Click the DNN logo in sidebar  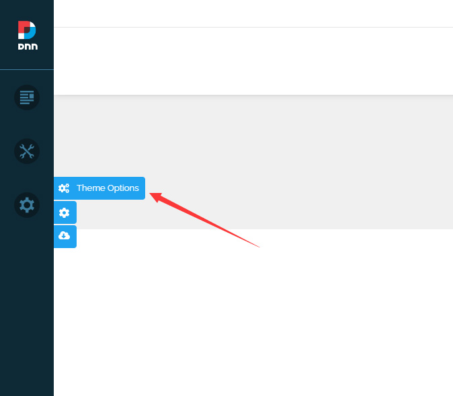pos(27,35)
